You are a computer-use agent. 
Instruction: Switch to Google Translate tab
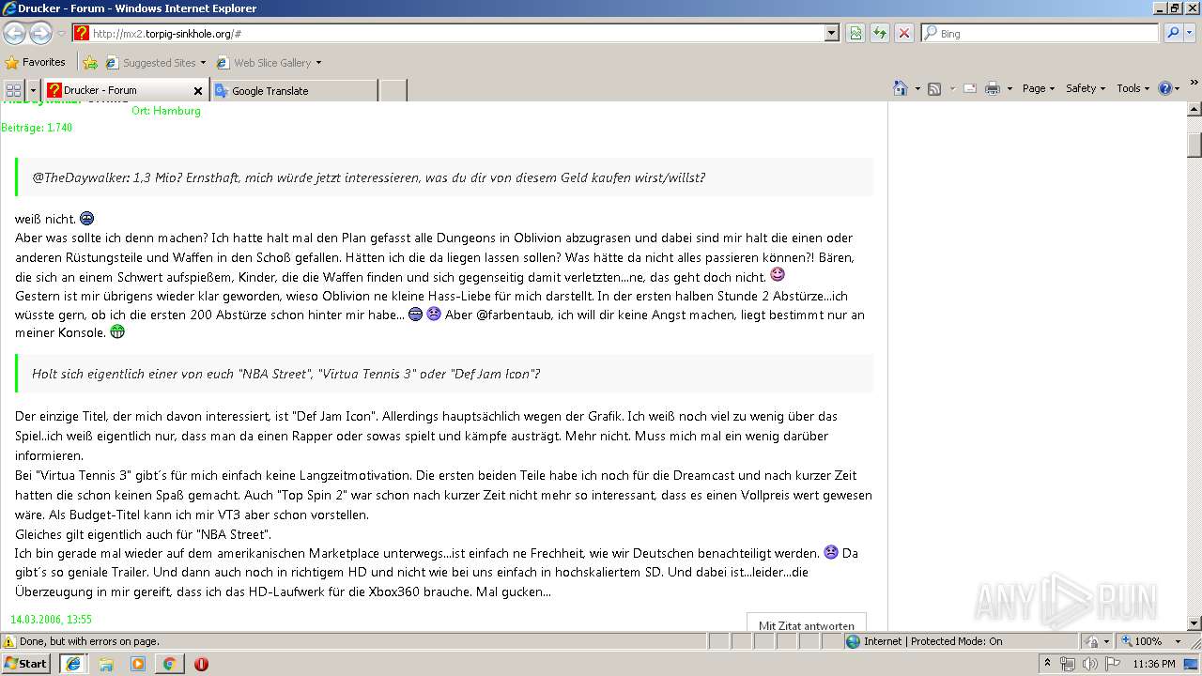pyautogui.click(x=294, y=90)
